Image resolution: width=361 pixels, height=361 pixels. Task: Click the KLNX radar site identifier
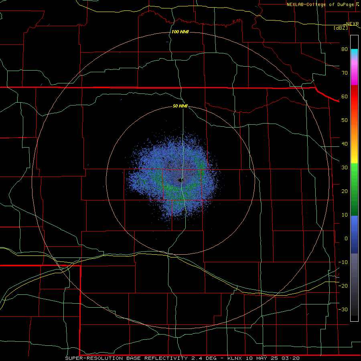[x=235, y=358]
